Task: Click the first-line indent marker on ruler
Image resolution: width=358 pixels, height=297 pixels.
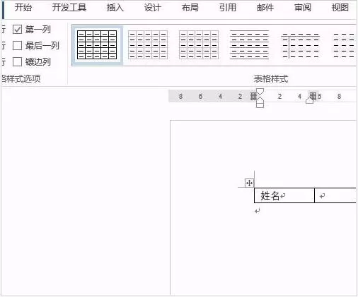Action: tap(260, 91)
